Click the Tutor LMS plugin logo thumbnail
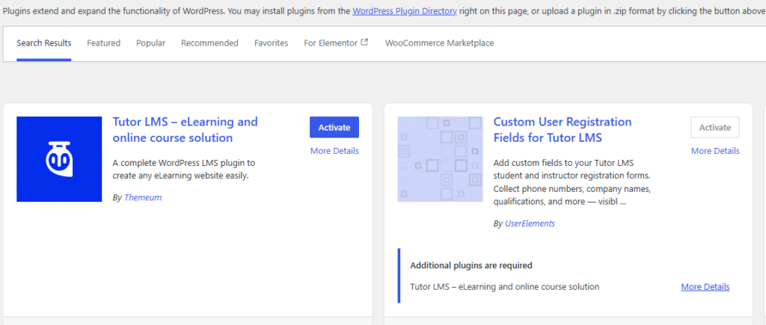 tap(59, 159)
